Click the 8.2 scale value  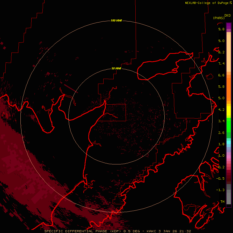coord(221,52)
